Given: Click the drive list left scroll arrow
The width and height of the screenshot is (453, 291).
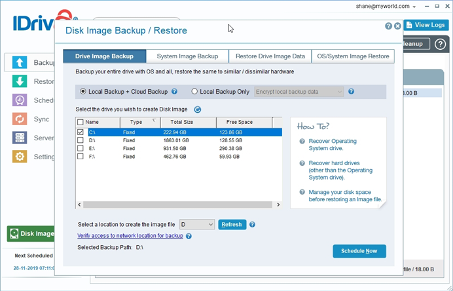Looking at the screenshot, I should 79,204.
